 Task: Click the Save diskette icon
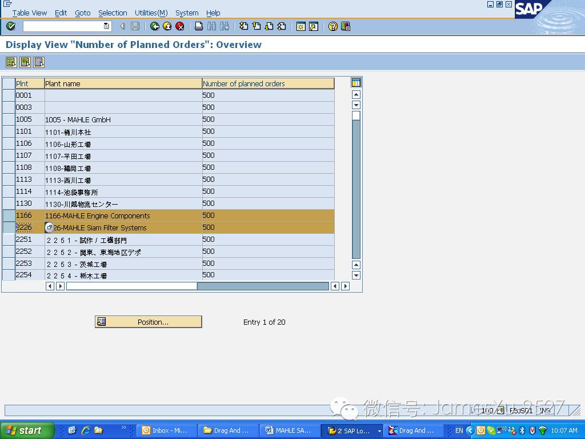click(135, 26)
